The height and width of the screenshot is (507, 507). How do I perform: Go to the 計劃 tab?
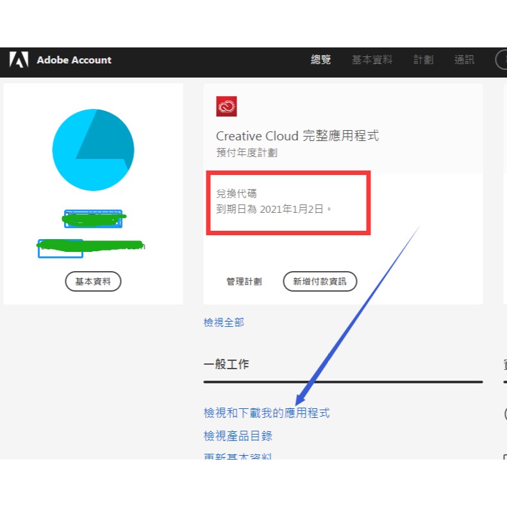pyautogui.click(x=423, y=60)
